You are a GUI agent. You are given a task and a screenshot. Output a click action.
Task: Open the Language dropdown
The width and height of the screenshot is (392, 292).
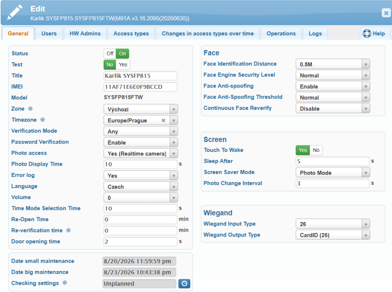click(141, 186)
